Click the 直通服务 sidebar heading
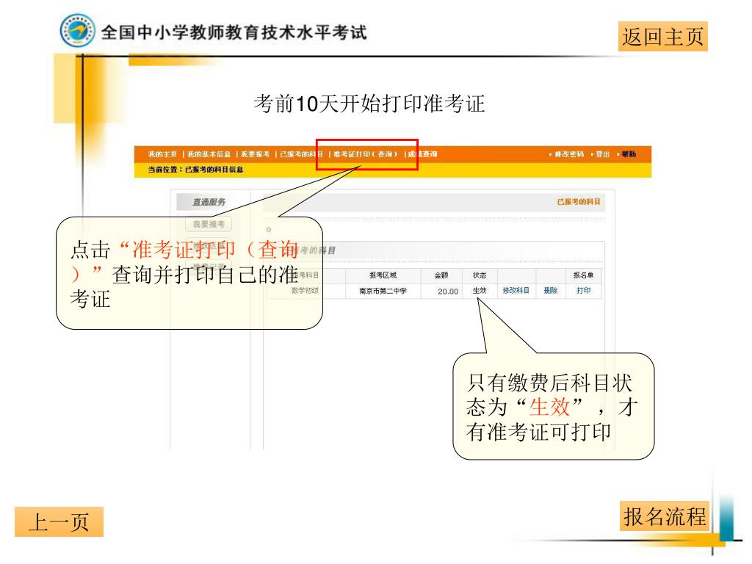Viewport: 752px width, 564px height. tap(209, 203)
